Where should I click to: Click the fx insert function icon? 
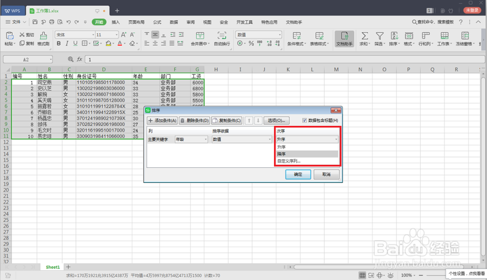[x=79, y=59]
